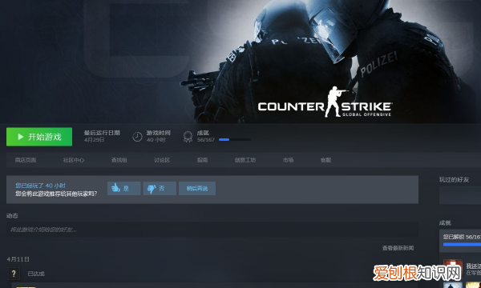Open the 指南 guides tab
This screenshot has width=481, height=288.
[x=202, y=160]
